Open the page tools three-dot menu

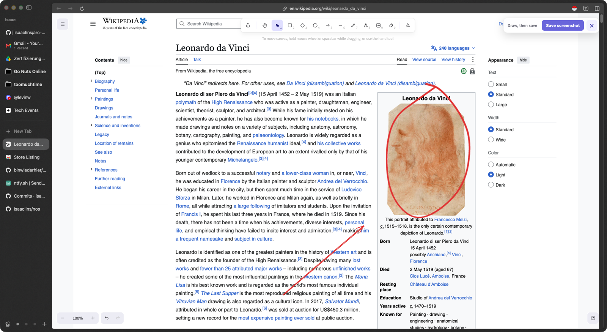473,60
